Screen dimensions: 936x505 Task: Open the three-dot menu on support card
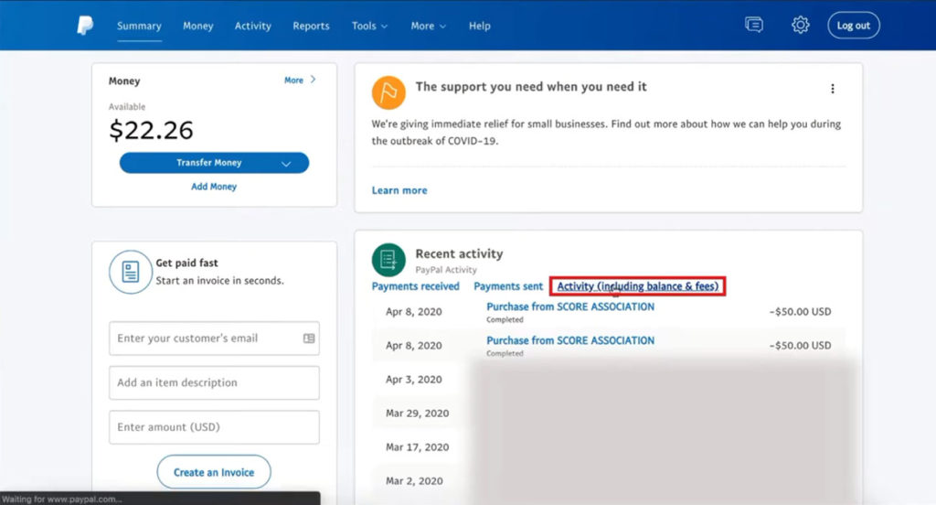click(832, 89)
